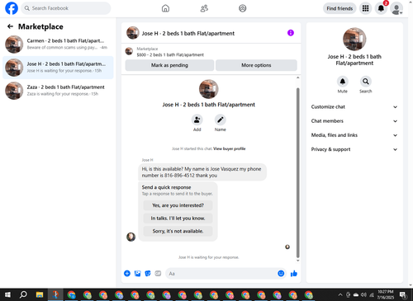This screenshot has width=413, height=301.
Task: Expand the Privacy & support section
Action: 354,149
